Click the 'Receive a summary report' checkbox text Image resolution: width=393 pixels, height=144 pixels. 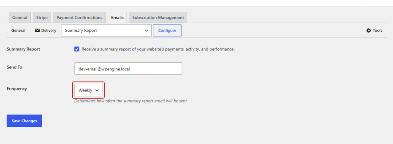158,49
